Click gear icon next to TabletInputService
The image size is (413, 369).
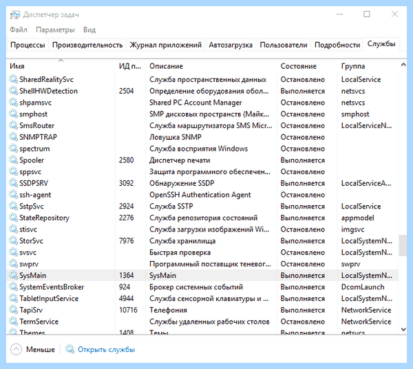tap(14, 298)
